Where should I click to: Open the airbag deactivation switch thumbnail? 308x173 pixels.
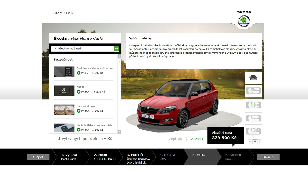coord(64,72)
